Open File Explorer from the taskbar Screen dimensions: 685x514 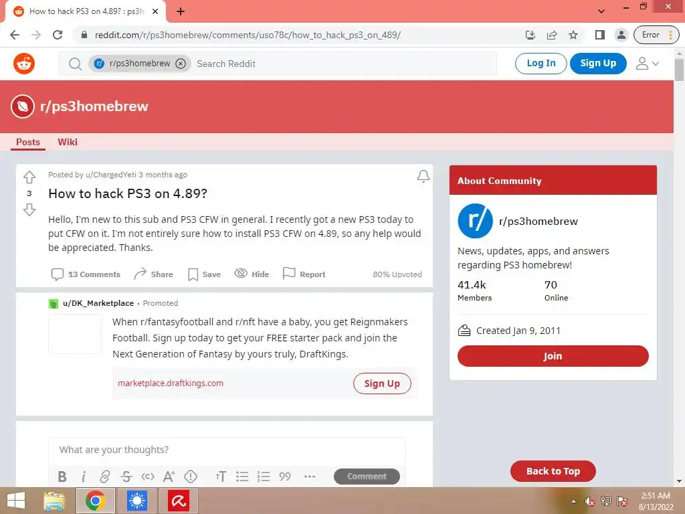coord(54,501)
